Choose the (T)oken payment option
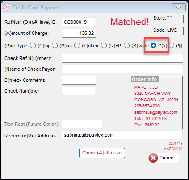This screenshot has height=180, width=189. pyautogui.click(x=77, y=46)
